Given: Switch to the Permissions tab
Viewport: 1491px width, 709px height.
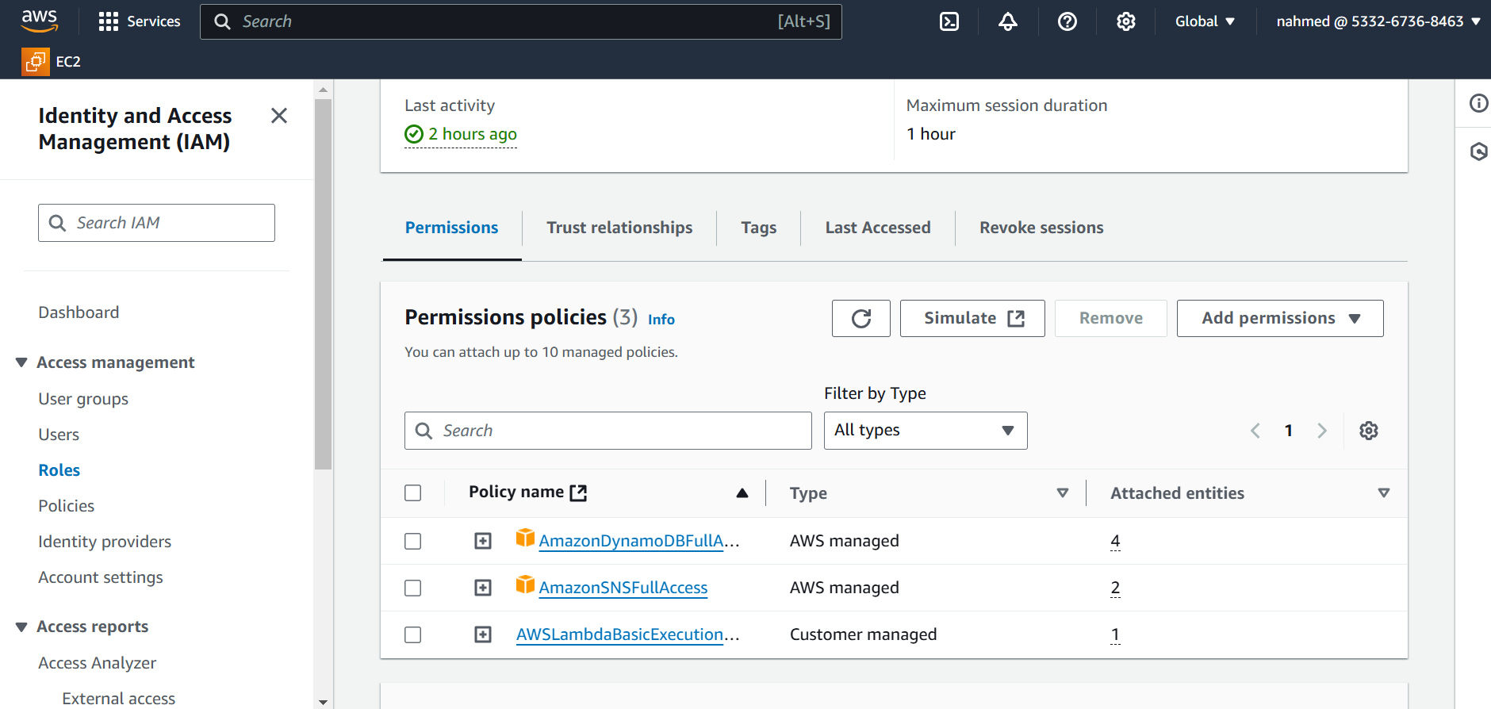Looking at the screenshot, I should (452, 228).
